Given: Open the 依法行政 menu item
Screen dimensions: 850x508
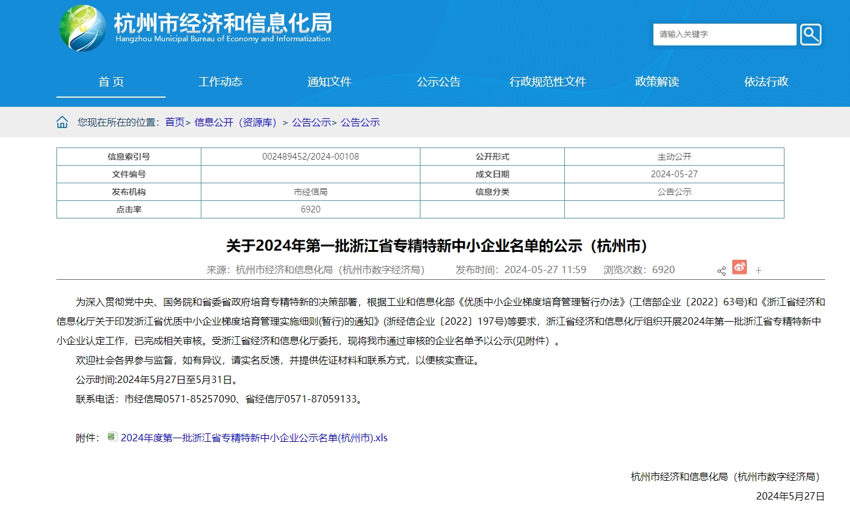Looking at the screenshot, I should tap(766, 82).
